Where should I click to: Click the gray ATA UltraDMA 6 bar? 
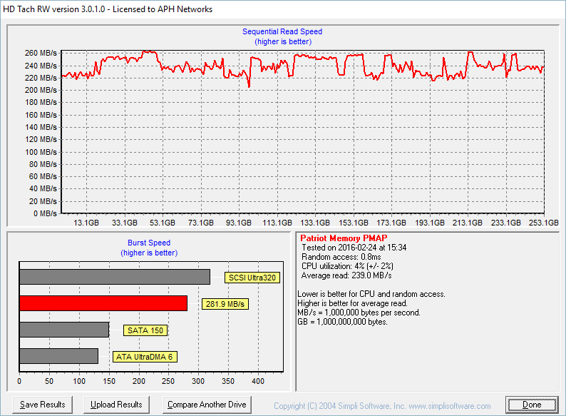pos(58,356)
